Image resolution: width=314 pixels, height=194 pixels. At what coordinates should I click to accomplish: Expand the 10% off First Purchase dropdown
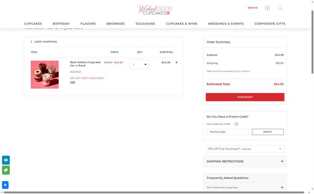[x=245, y=149]
